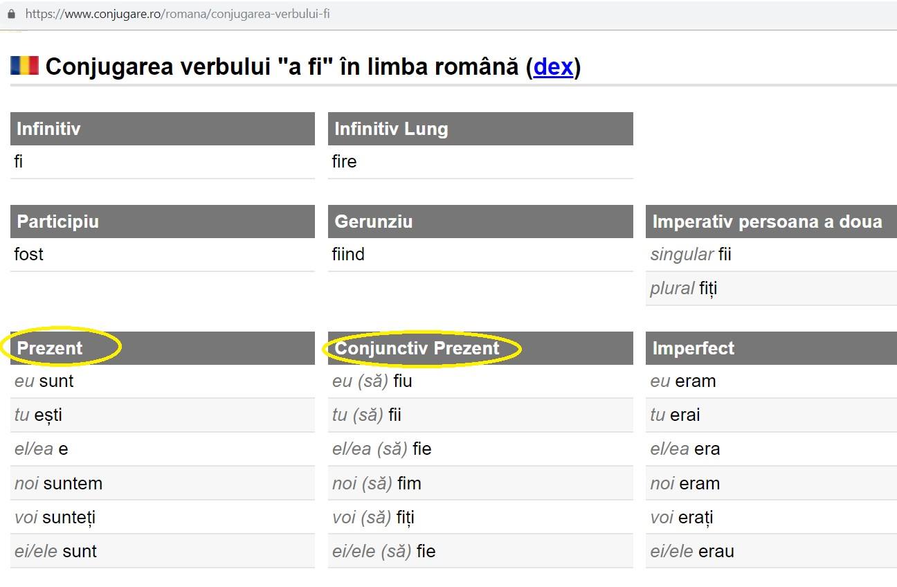
Task: Click the "eu sunt" row
Action: (163, 381)
